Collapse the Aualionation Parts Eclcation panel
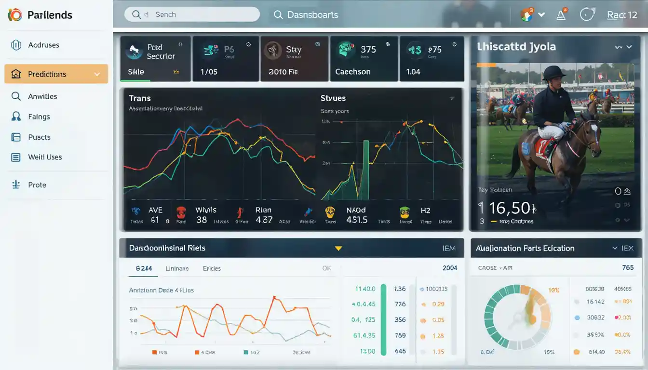 coord(615,248)
